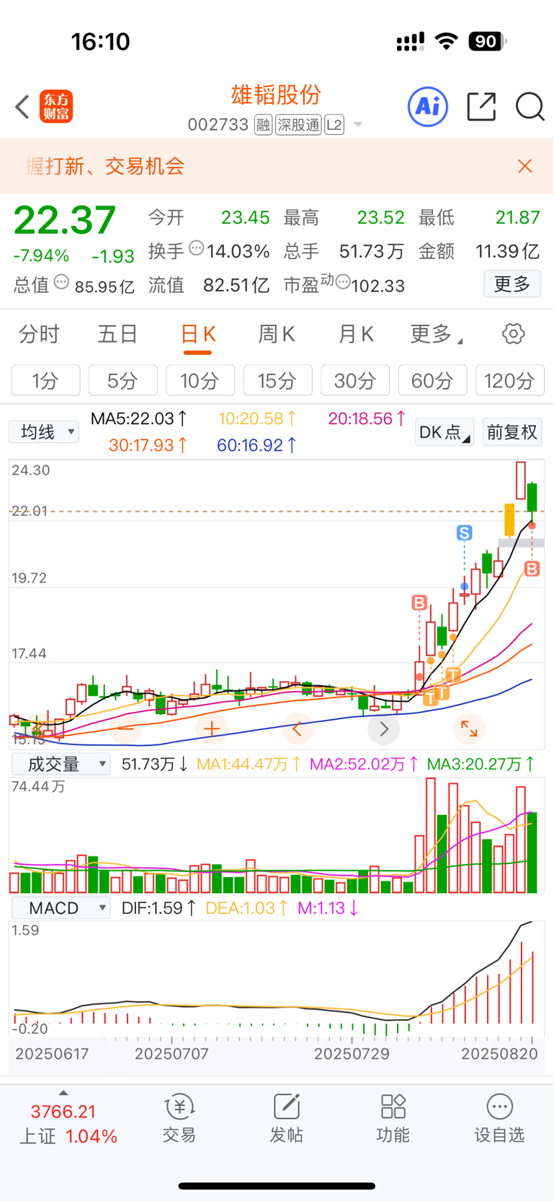This screenshot has width=554, height=1201.
Task: Open the MACD indicator dropdown
Action: (61, 908)
